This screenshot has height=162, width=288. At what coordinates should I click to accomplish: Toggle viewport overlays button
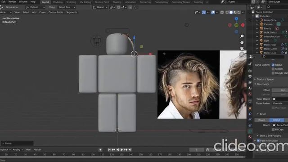tap(213, 12)
